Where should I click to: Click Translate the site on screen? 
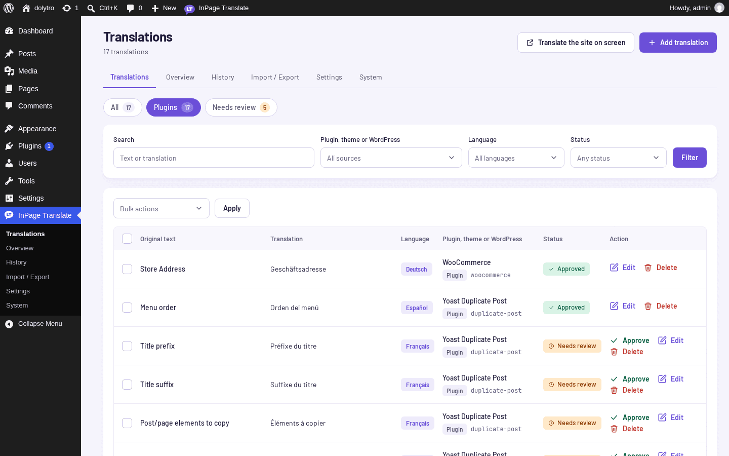(x=576, y=43)
